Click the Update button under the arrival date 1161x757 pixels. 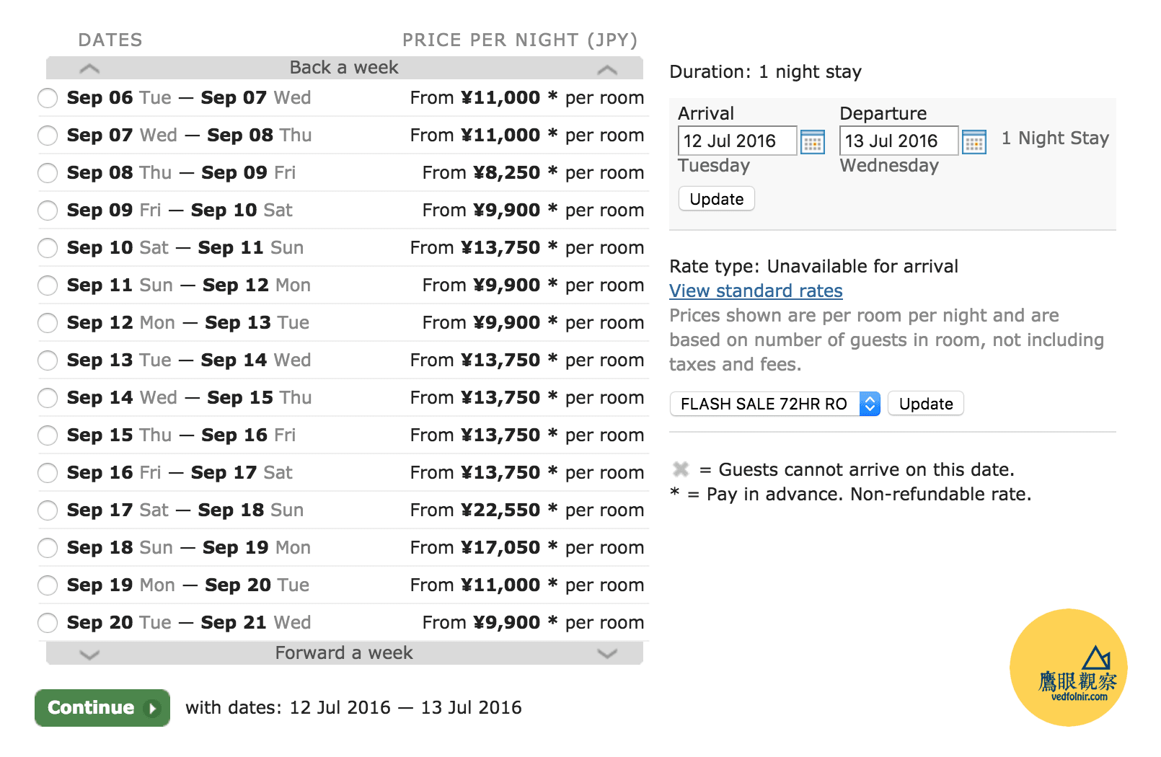coord(717,199)
